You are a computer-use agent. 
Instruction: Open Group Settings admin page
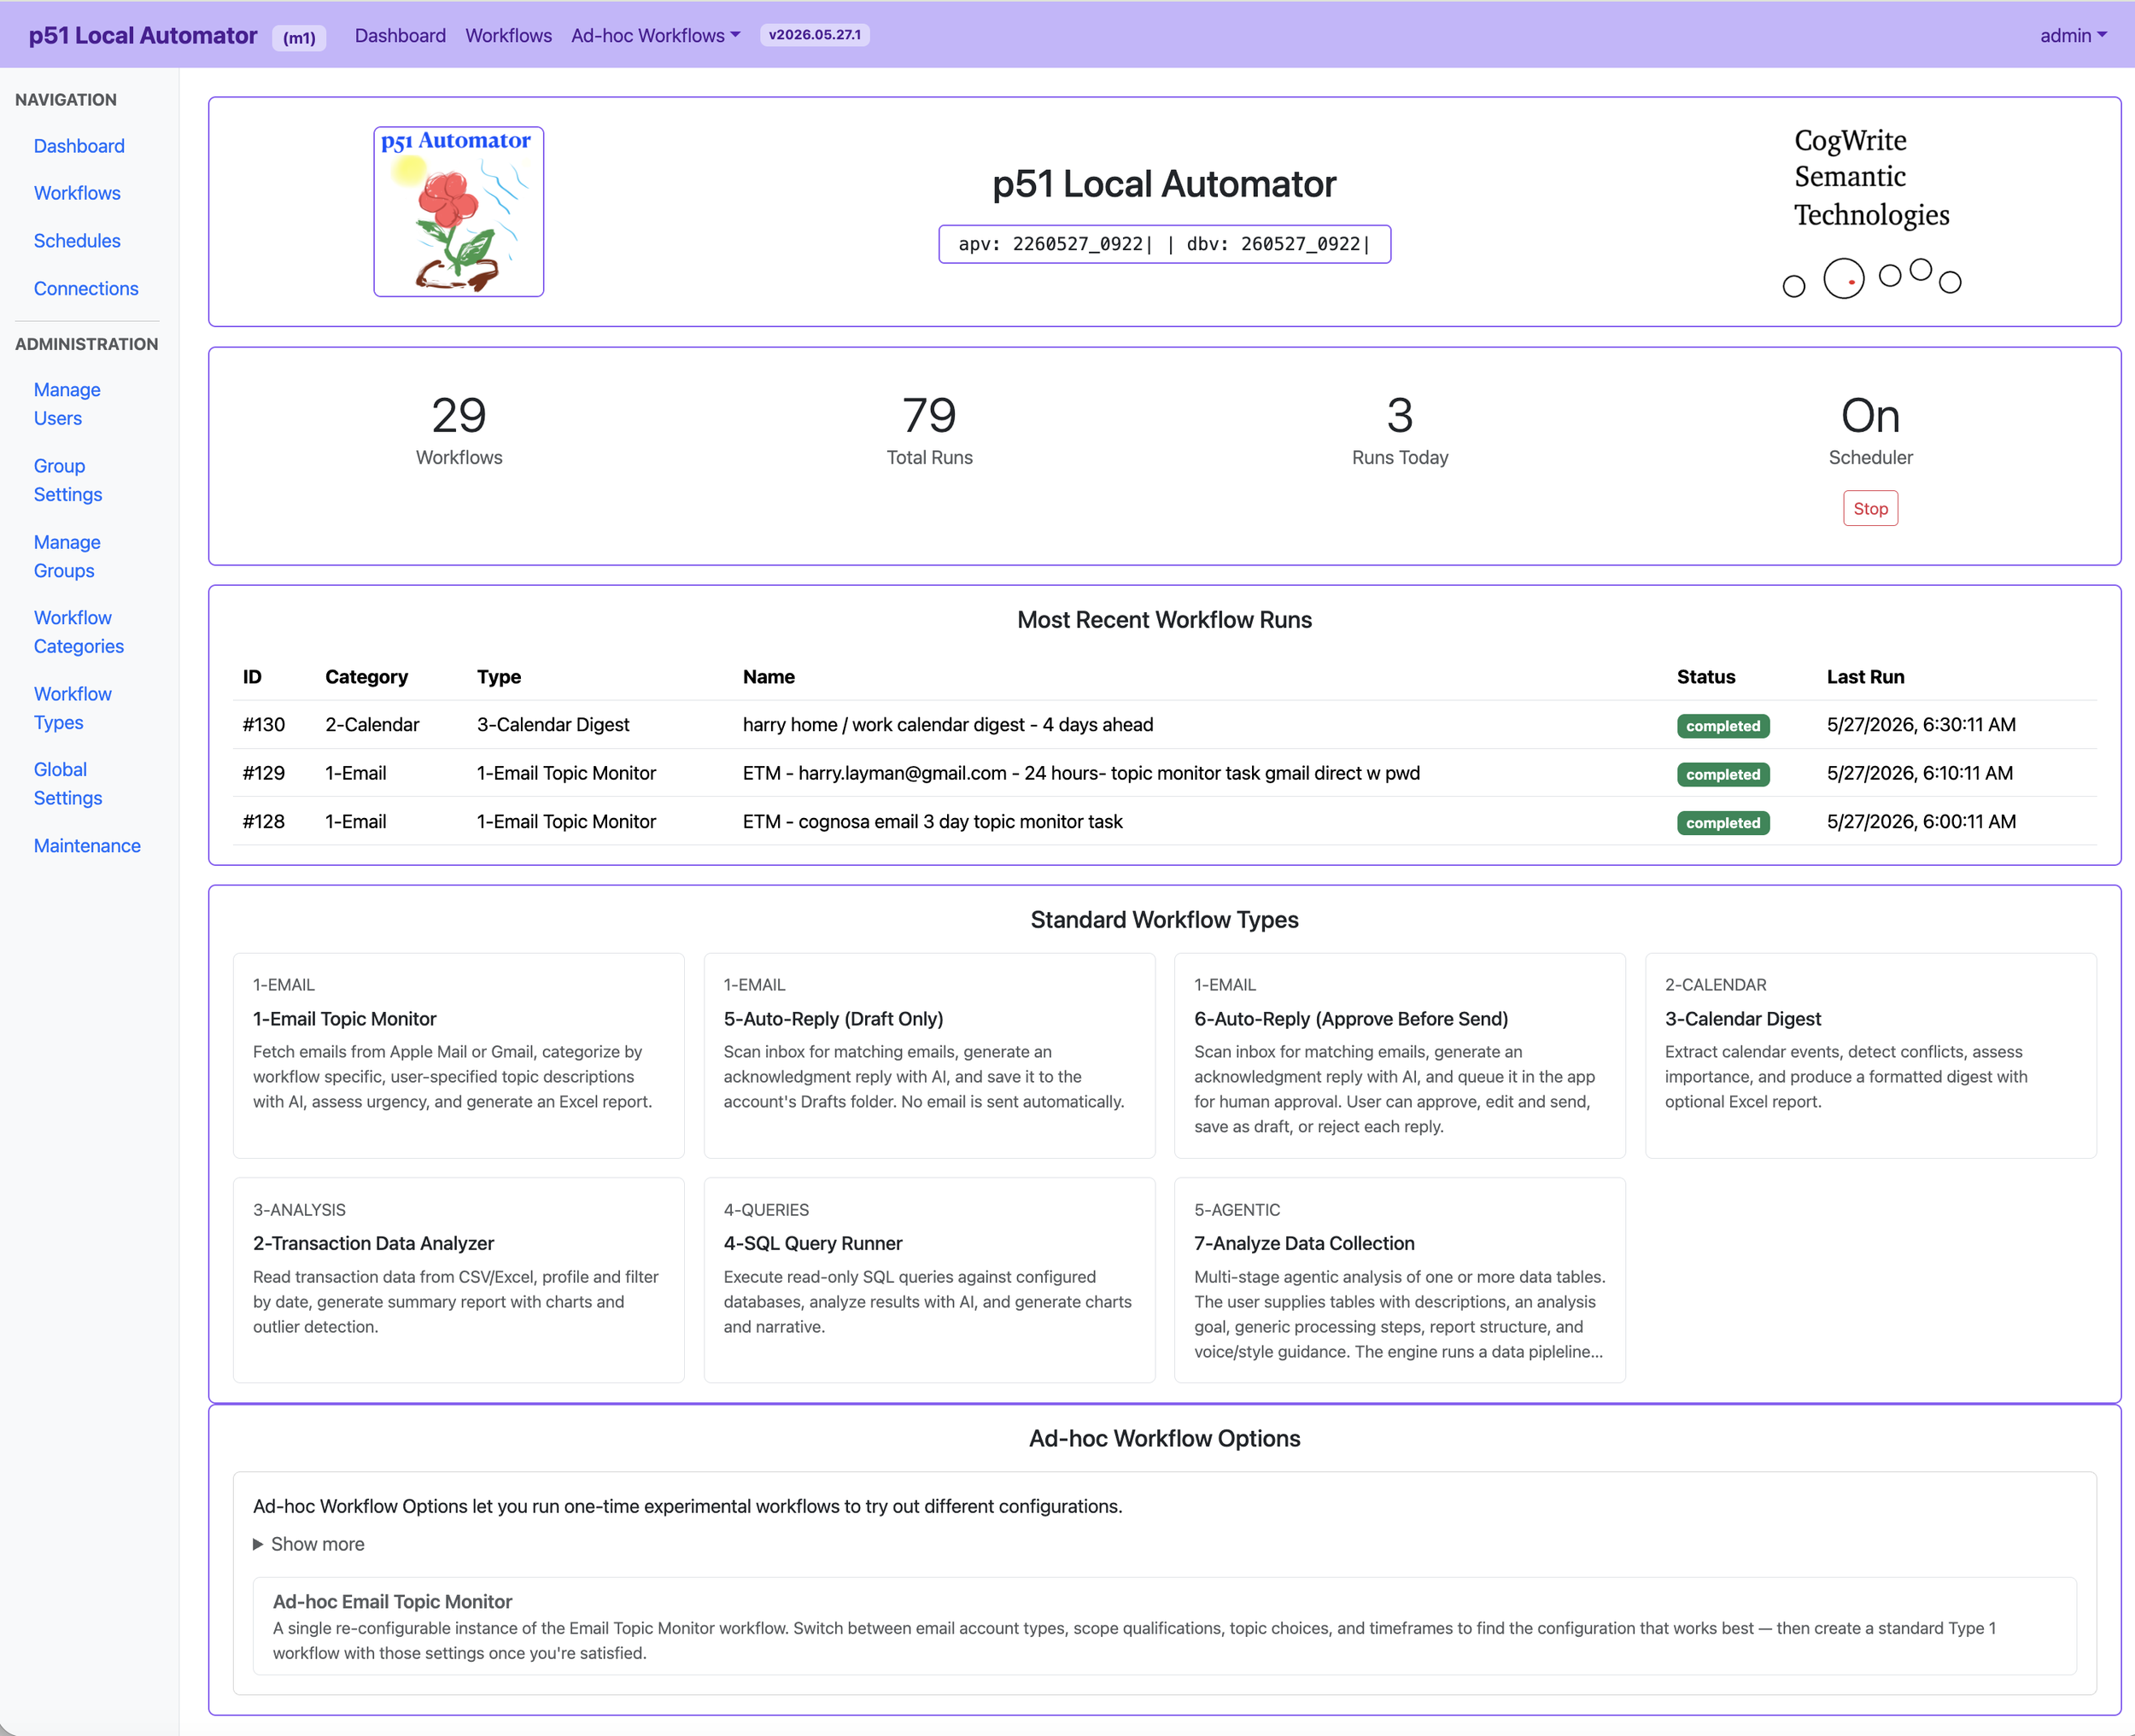pos(68,480)
